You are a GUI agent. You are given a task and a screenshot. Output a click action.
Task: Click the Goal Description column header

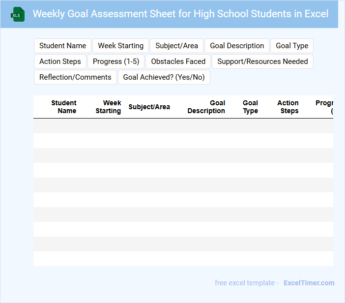click(x=206, y=107)
